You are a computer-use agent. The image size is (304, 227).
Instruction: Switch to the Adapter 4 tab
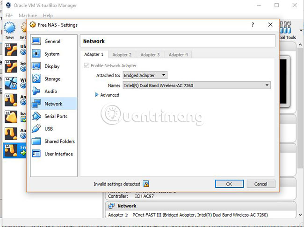[178, 55]
